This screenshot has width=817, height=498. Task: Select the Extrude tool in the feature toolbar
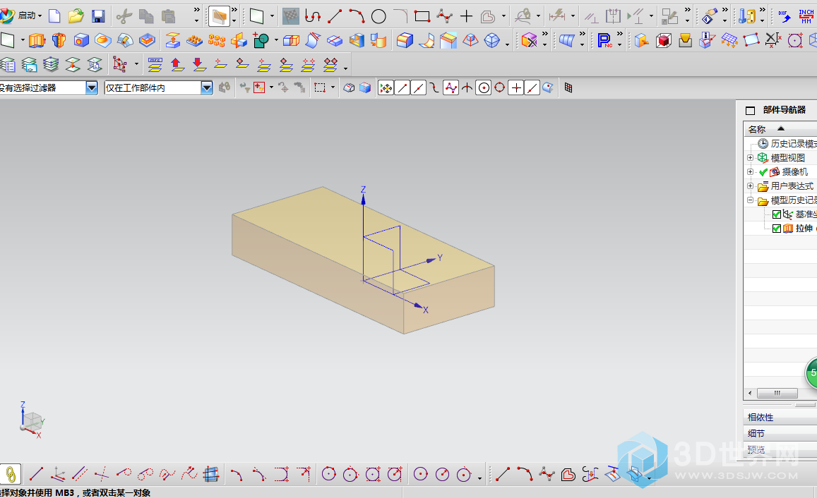(x=37, y=41)
